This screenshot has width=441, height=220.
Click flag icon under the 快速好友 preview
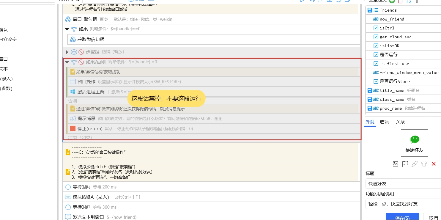[405, 164]
